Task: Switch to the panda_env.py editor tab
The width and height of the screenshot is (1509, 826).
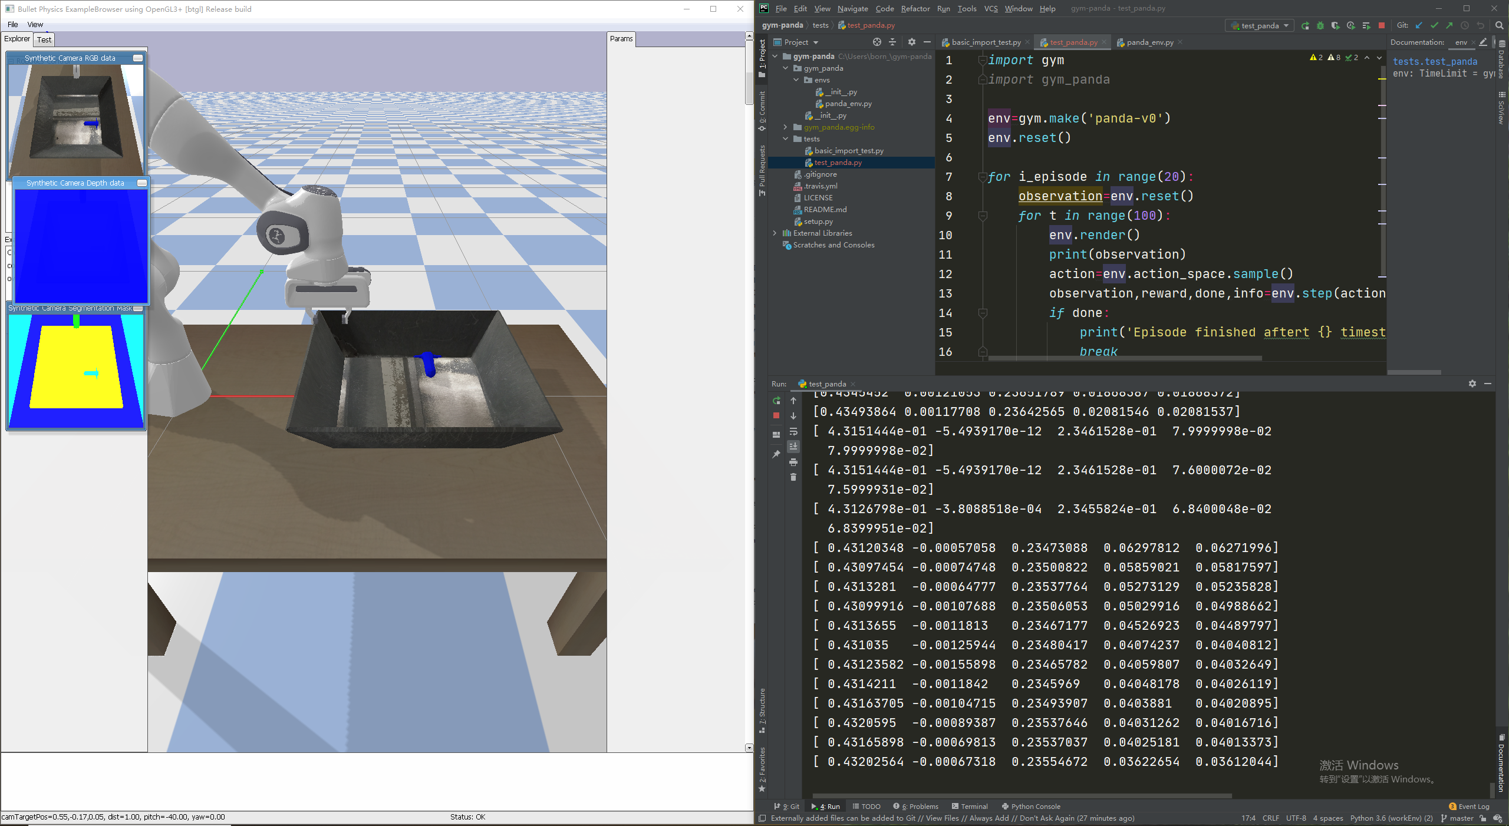Action: [1149, 42]
